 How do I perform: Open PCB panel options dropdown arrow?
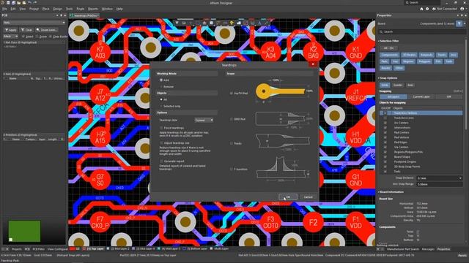click(x=57, y=15)
